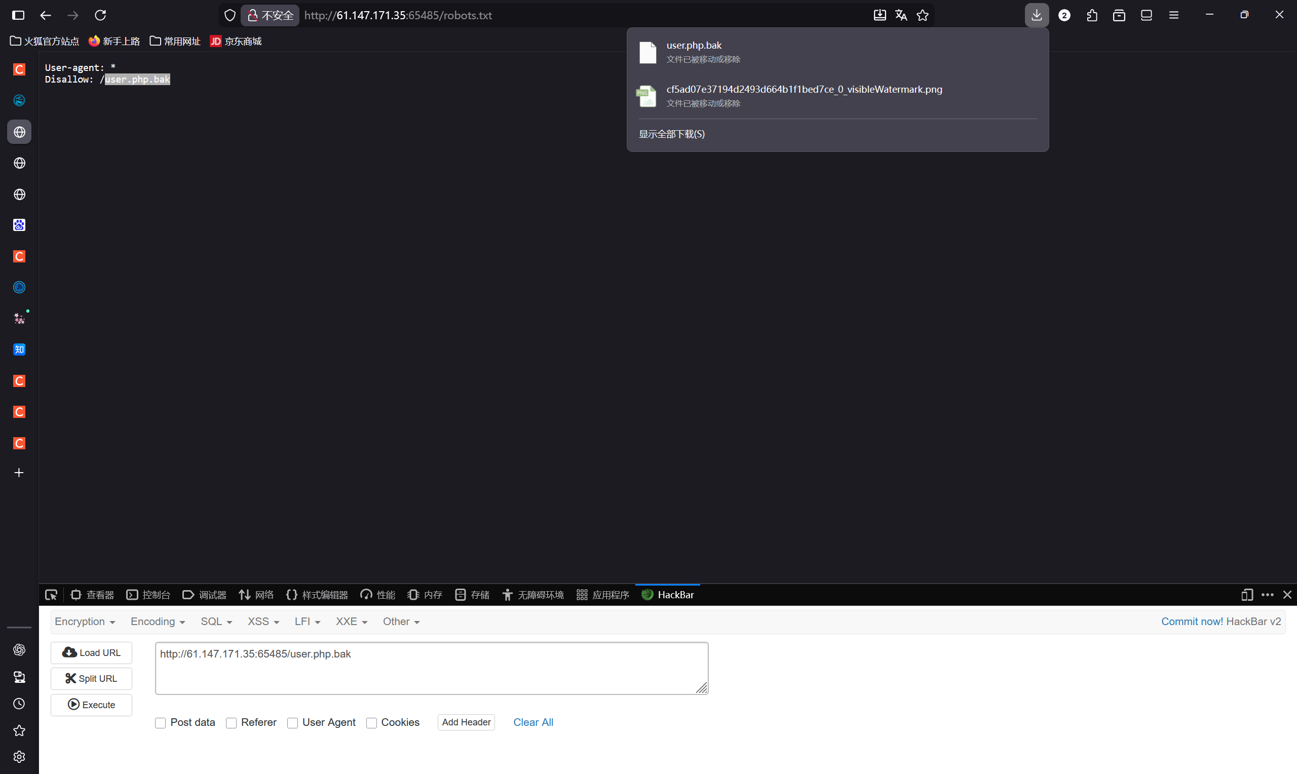Click the HackBar URL text field
Screen dimensions: 1297x774
(x=431, y=668)
